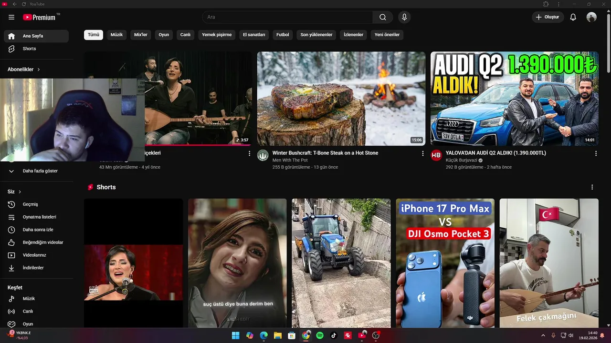Click the Ara search field
Image resolution: width=611 pixels, height=343 pixels.
(x=287, y=17)
